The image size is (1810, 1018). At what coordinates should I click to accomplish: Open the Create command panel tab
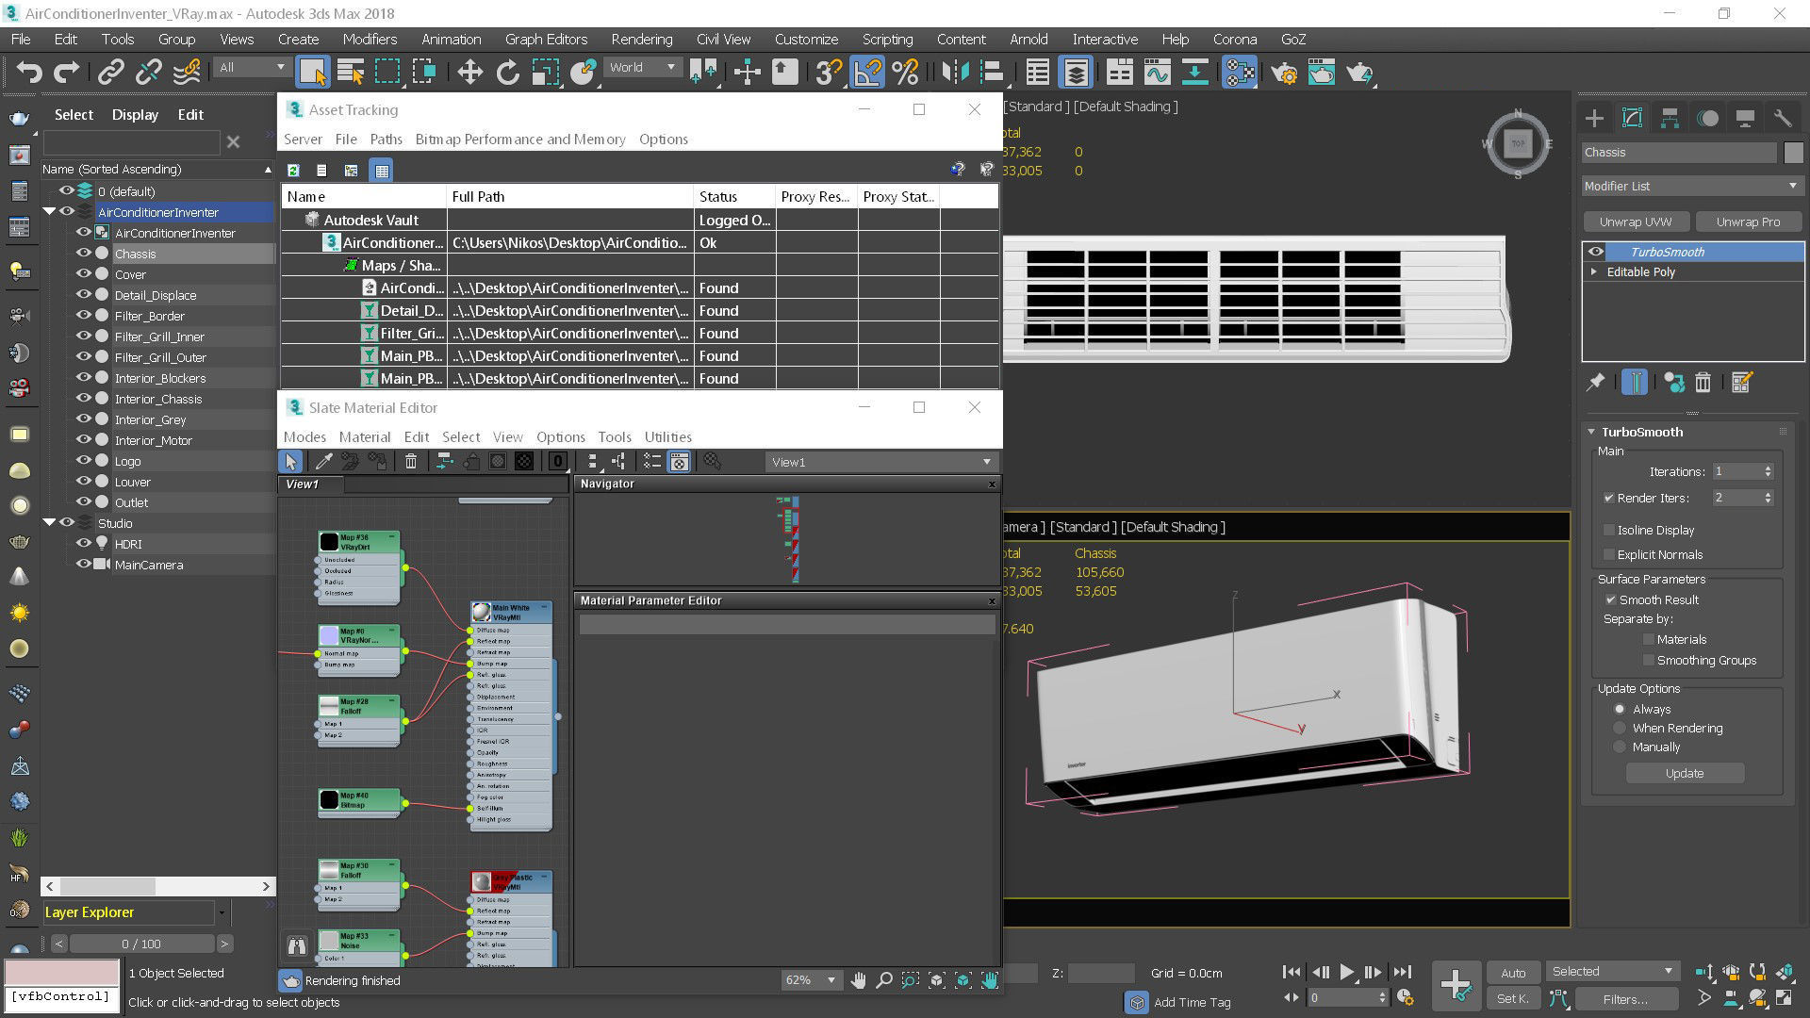pyautogui.click(x=1594, y=118)
